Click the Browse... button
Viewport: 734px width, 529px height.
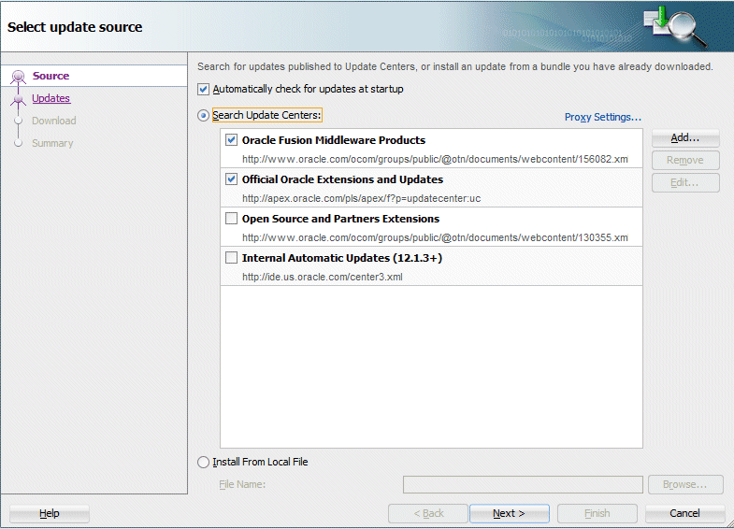point(685,484)
